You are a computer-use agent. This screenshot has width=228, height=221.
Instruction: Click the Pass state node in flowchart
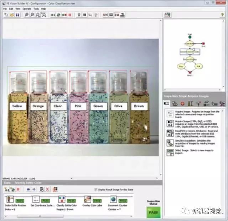[180, 67]
